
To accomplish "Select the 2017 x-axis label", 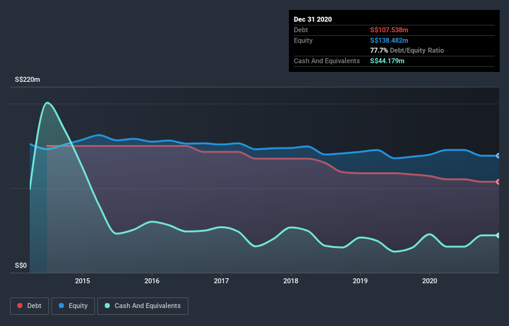I will click(x=221, y=281).
